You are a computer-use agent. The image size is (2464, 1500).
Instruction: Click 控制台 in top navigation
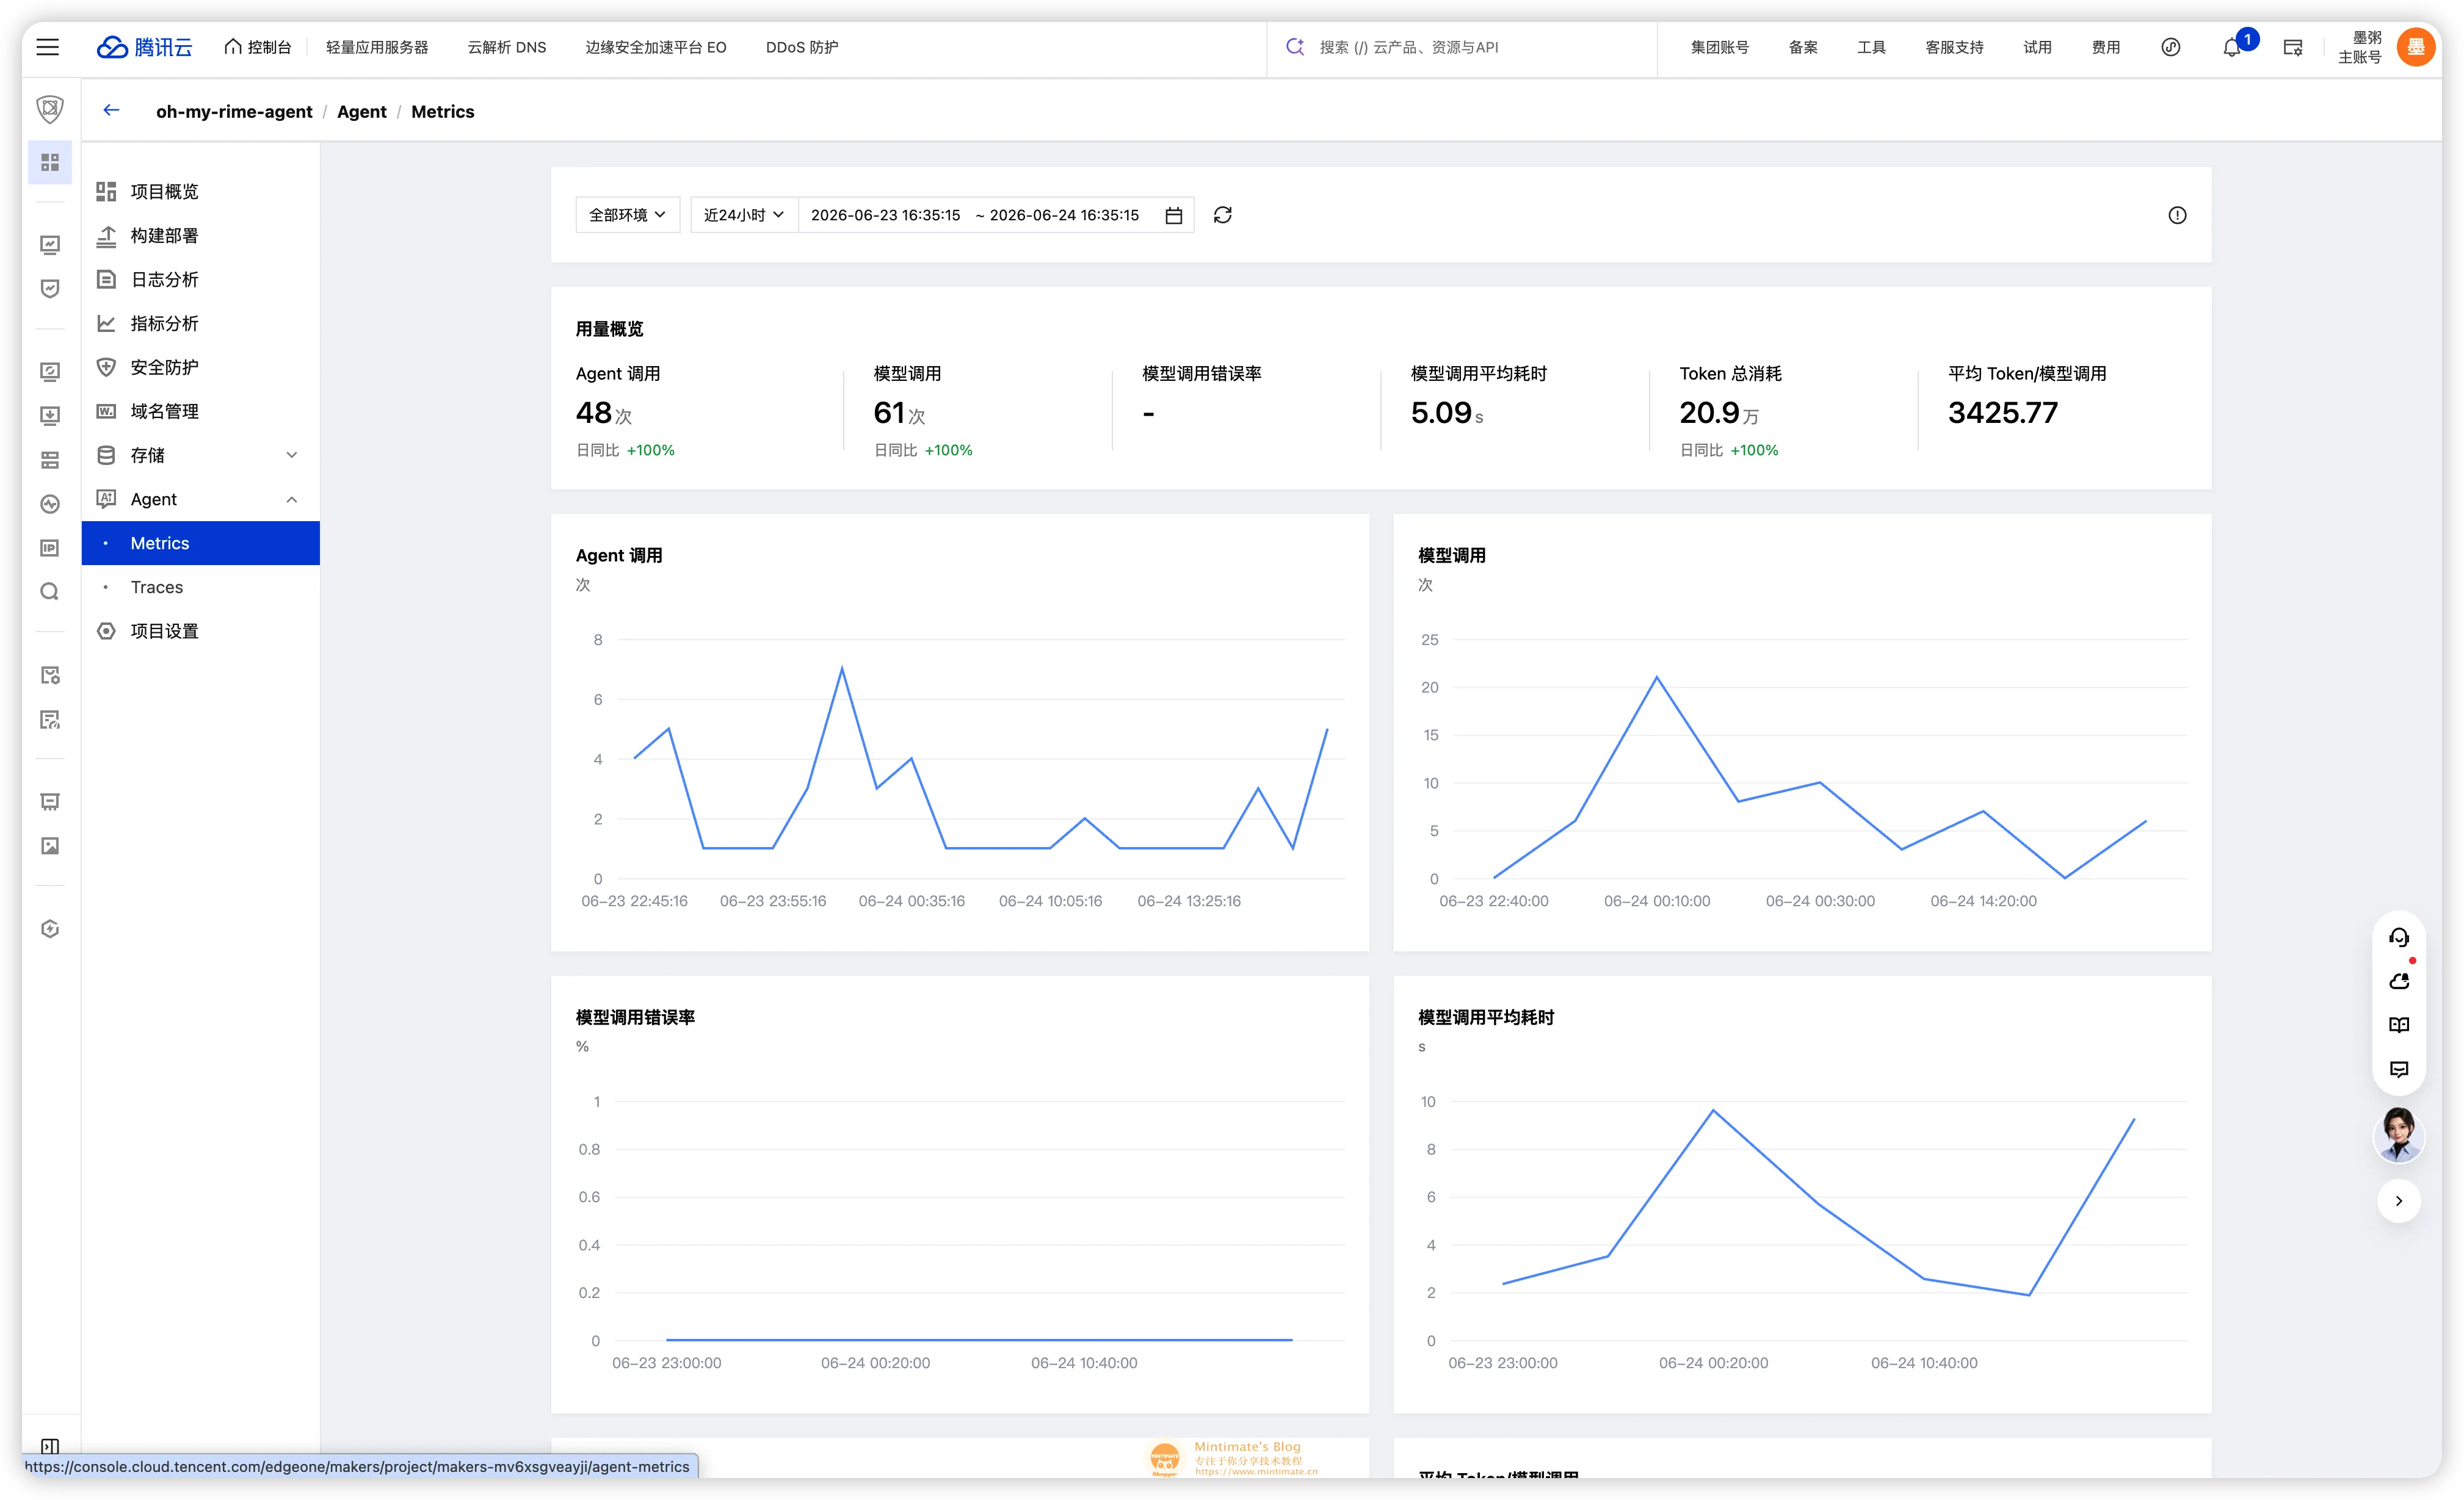coord(257,47)
